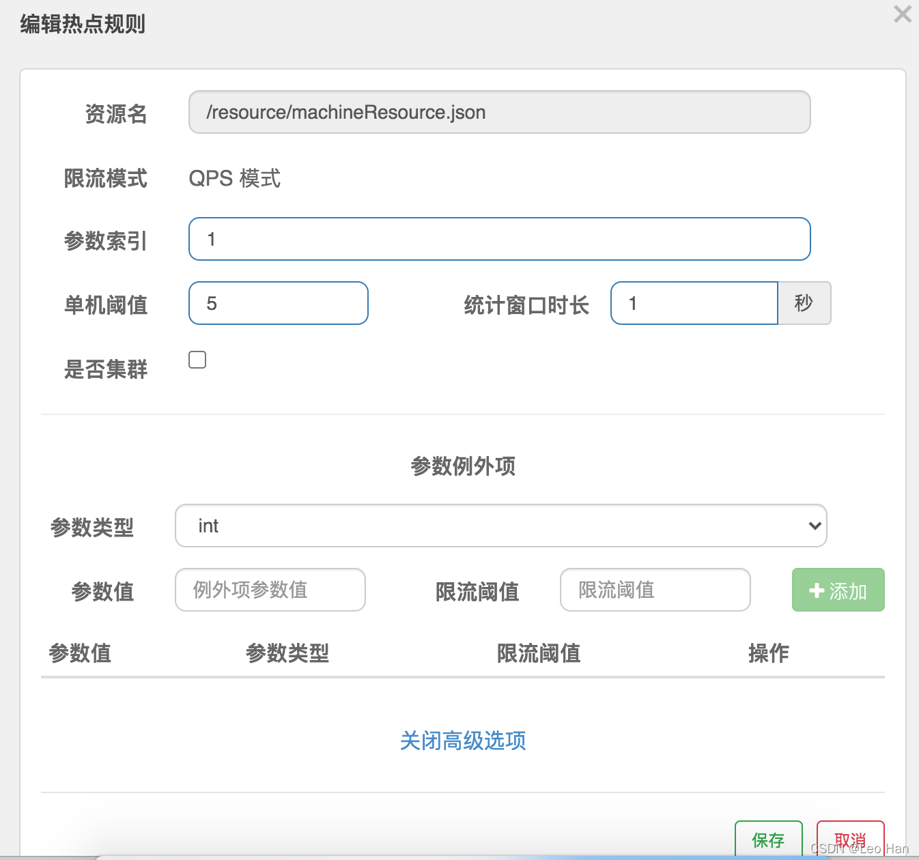Click the 参数索引 input containing 1
The width and height of the screenshot is (919, 860).
click(499, 239)
